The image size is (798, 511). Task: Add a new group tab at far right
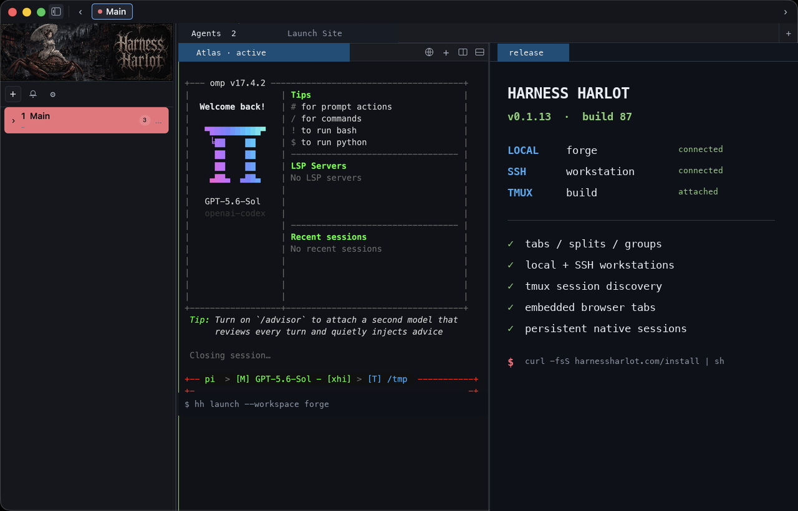[789, 33]
